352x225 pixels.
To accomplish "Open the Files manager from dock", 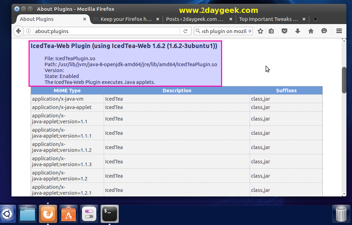I will [28, 214].
